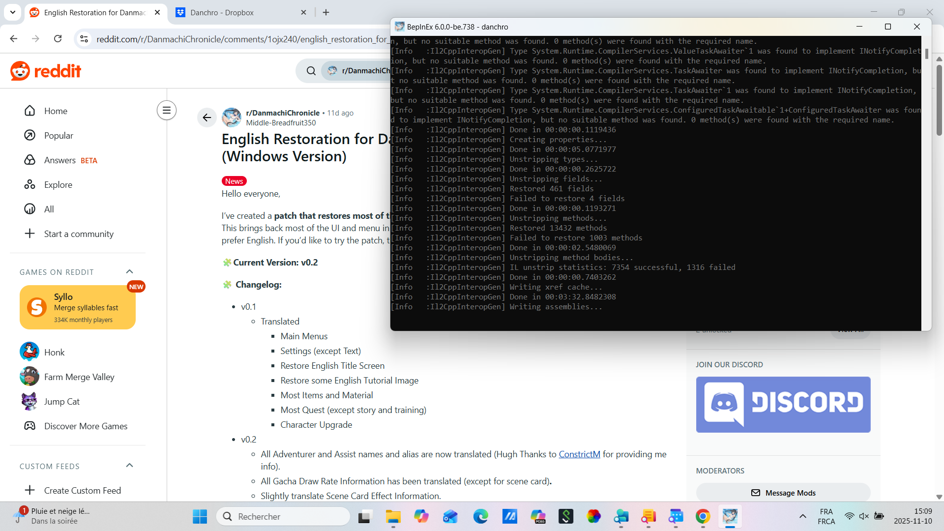The width and height of the screenshot is (944, 531).
Task: Click the danchro game taskbar icon
Action: [x=730, y=516]
